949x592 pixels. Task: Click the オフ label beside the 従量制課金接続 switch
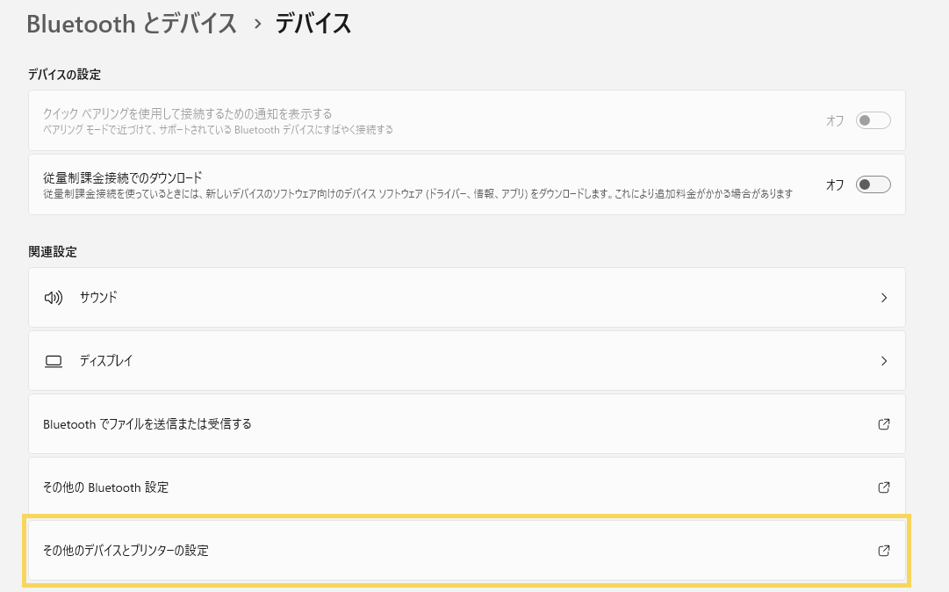[835, 184]
